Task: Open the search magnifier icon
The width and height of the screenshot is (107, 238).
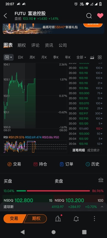Action: click(89, 16)
